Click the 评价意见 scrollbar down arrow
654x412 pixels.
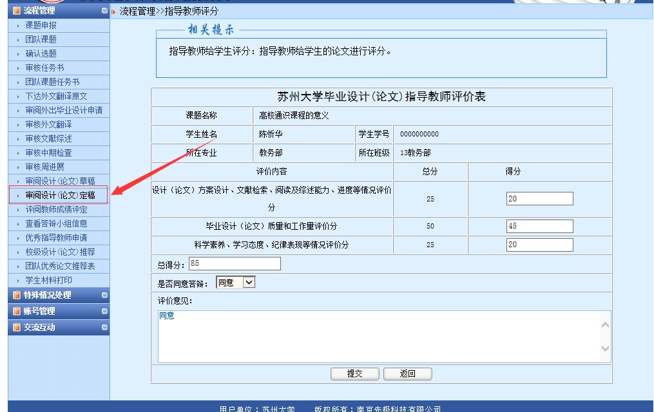tap(605, 348)
